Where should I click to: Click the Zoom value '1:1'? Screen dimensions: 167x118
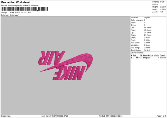point(161,12)
